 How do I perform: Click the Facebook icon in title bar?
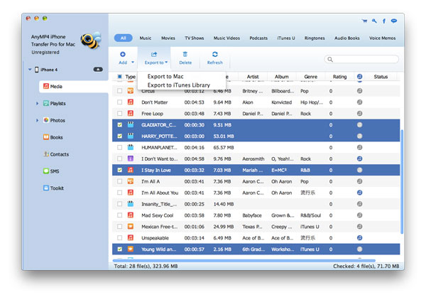(x=384, y=21)
